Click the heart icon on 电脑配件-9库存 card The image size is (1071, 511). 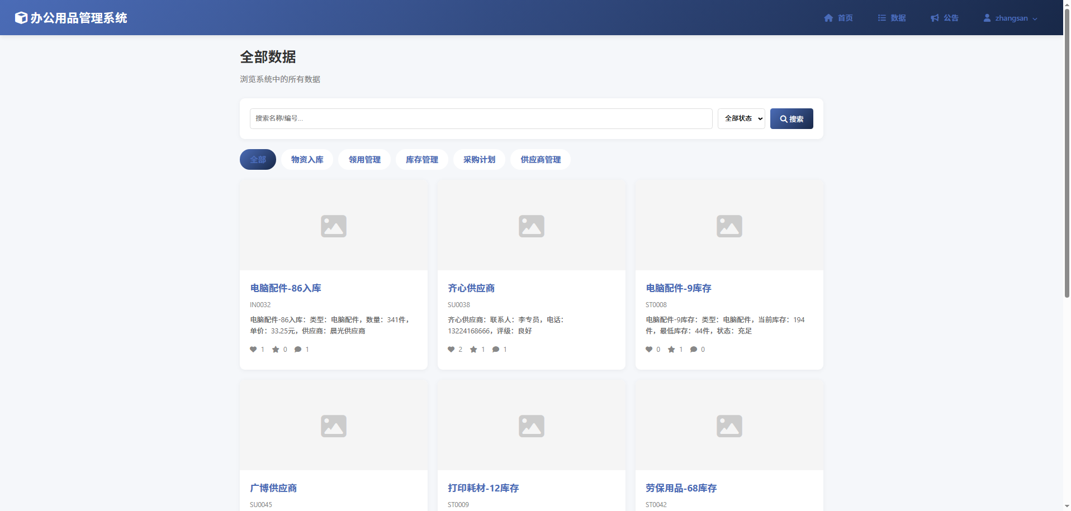649,350
